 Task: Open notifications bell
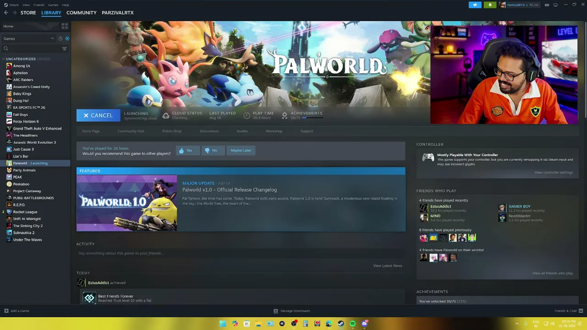[490, 5]
